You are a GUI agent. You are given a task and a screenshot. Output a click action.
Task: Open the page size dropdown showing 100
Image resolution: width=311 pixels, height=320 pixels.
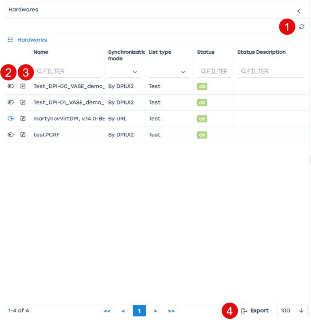(x=292, y=311)
